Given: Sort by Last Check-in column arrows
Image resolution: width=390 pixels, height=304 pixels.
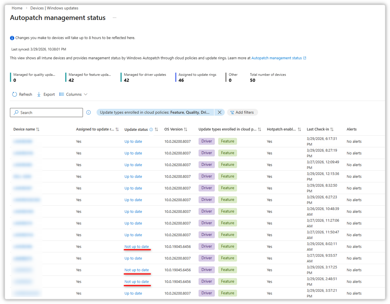Looking at the screenshot, I should pos(332,129).
